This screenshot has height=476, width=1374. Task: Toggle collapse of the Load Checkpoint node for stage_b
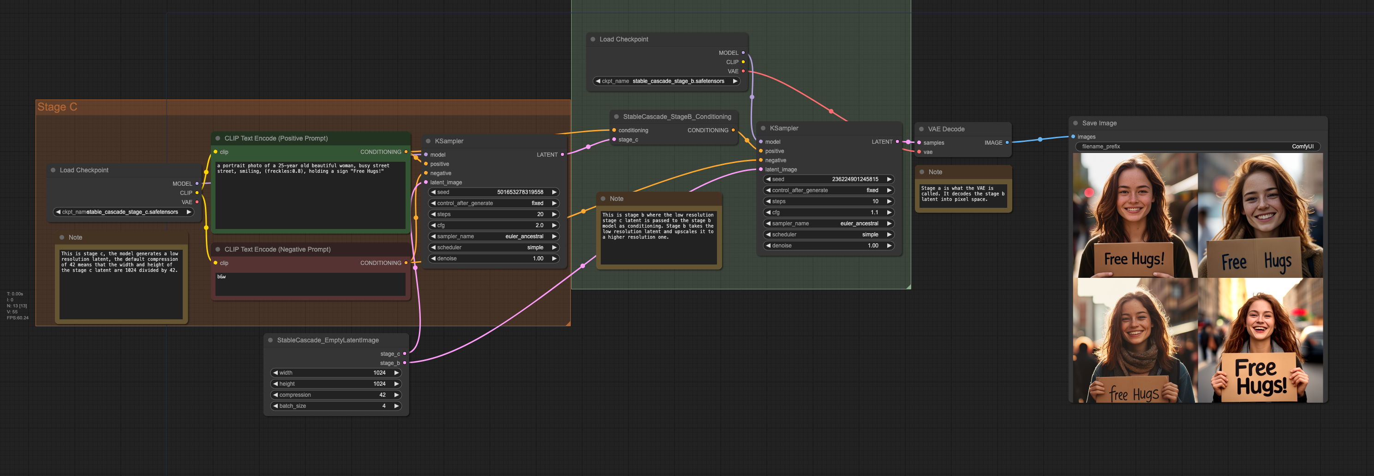592,40
